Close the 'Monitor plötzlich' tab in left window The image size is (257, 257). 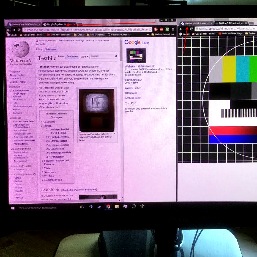(40, 24)
